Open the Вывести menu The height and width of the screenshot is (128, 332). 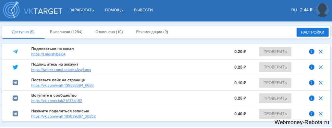click(x=143, y=10)
